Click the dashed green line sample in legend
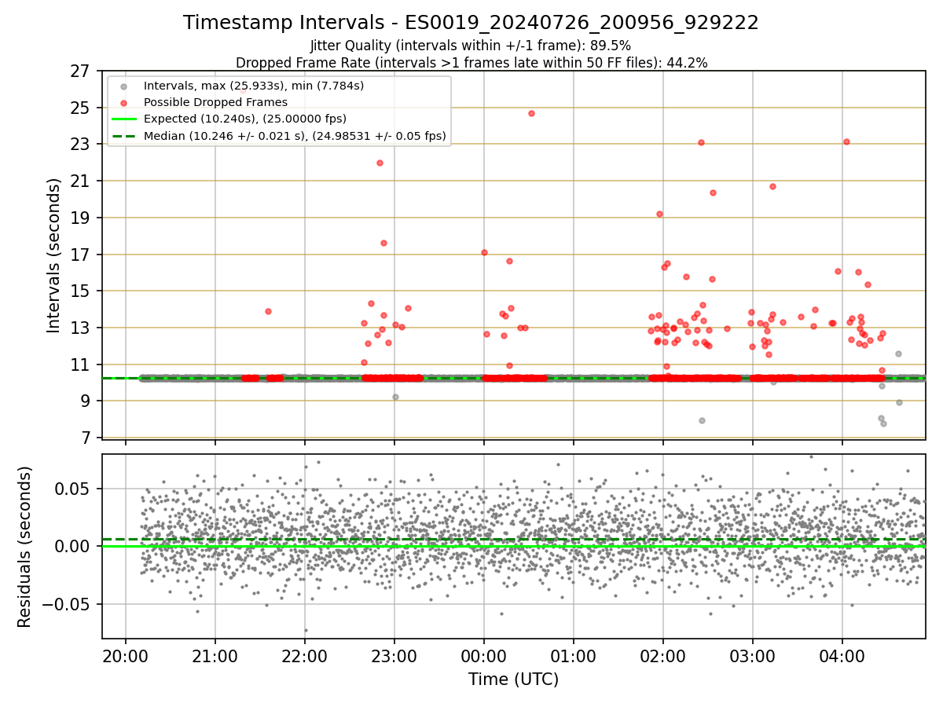This screenshot has height=707, width=943. [123, 137]
